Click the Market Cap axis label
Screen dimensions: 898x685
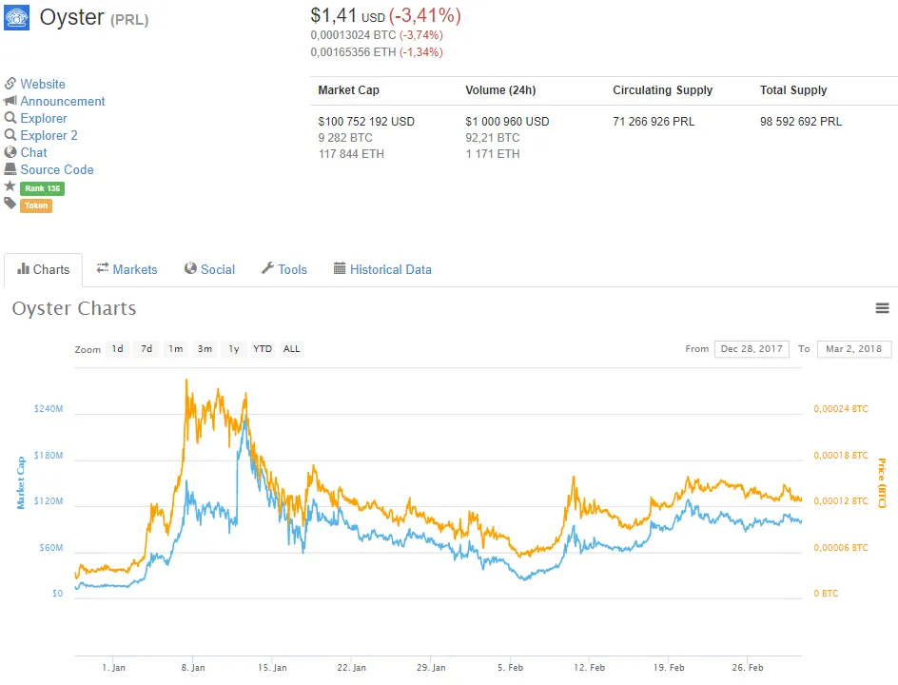[x=21, y=482]
